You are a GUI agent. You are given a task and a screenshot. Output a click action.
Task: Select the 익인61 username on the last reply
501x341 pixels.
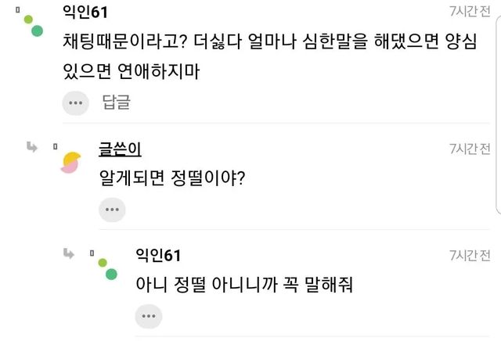click(158, 256)
